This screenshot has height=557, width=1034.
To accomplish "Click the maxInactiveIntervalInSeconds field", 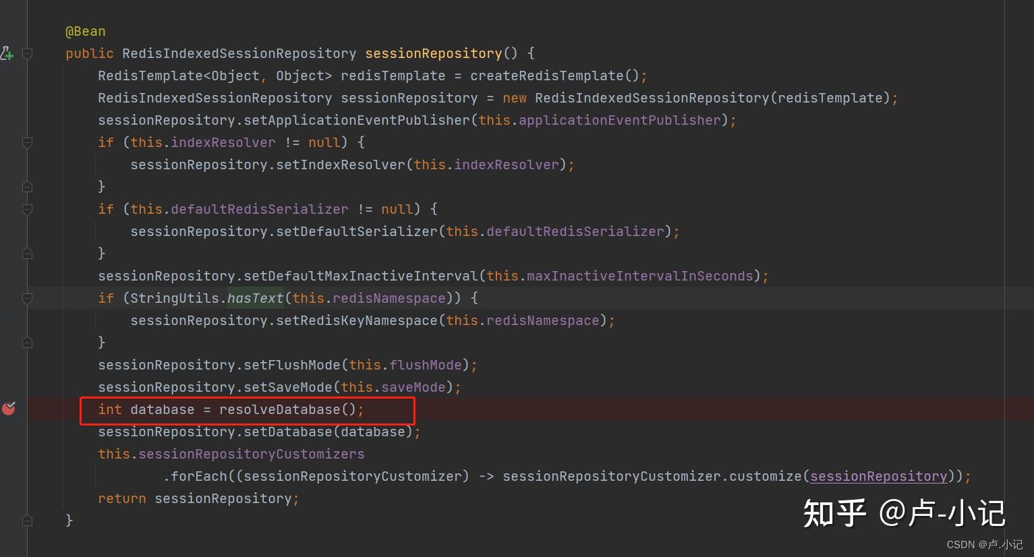I will [640, 276].
